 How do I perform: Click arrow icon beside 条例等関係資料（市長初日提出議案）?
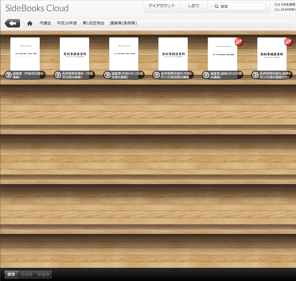click(58, 75)
